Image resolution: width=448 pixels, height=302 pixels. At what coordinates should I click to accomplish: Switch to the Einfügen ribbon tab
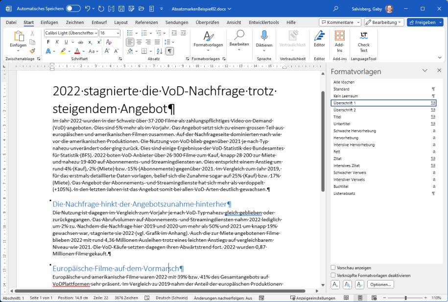pos(49,22)
